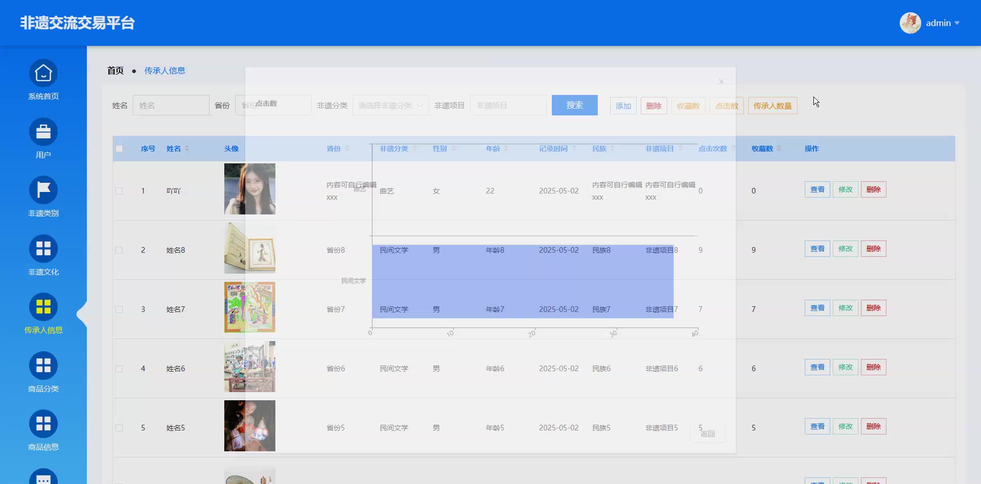Click the 用户 briefcase sidebar icon
The height and width of the screenshot is (484, 981).
43,132
